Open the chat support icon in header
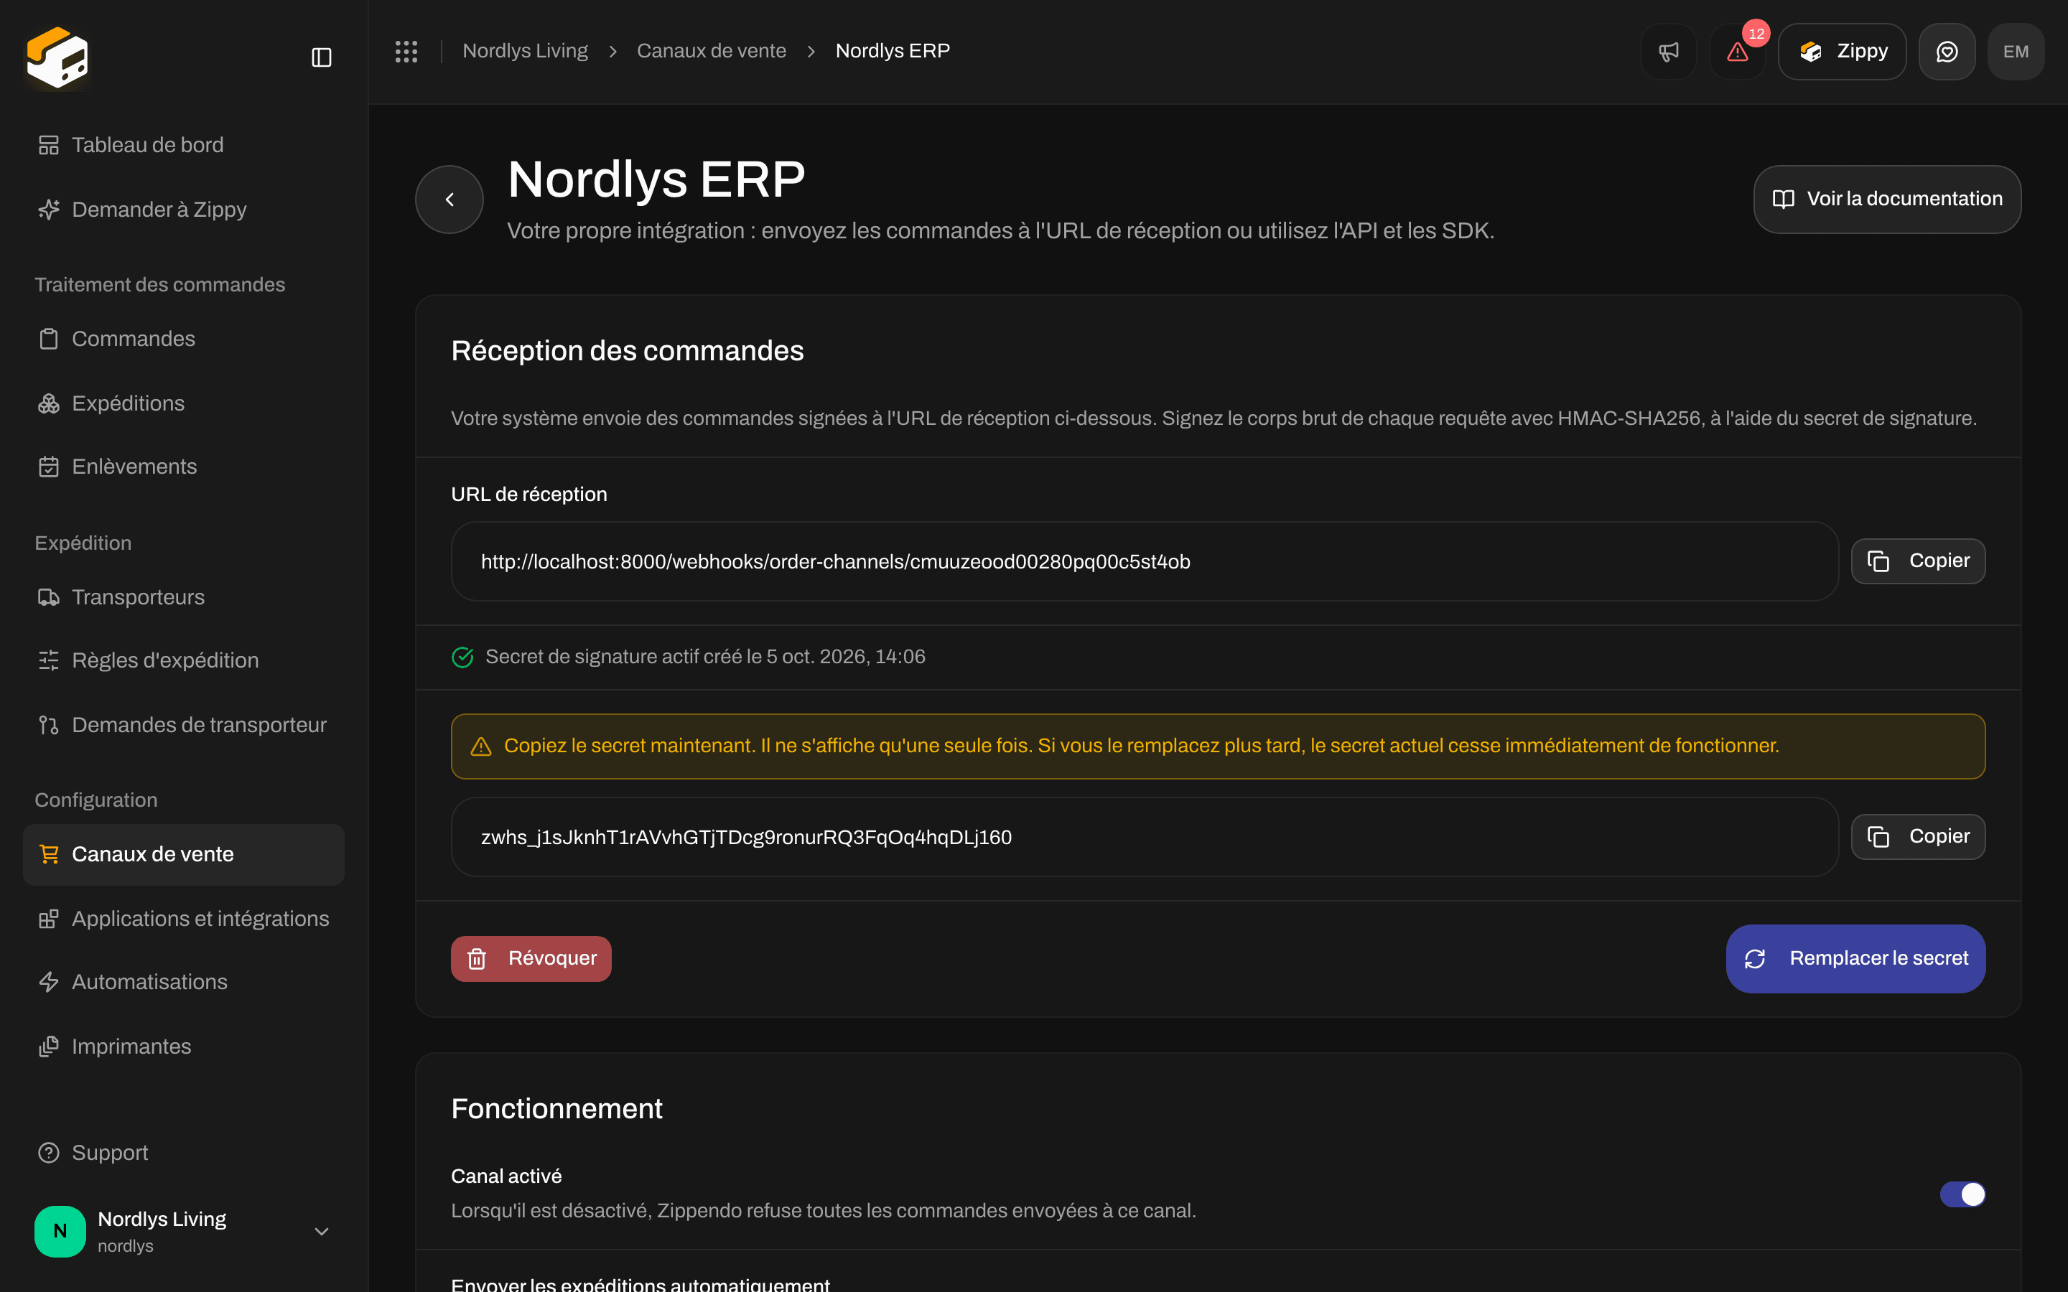Image resolution: width=2068 pixels, height=1292 pixels. pos(1947,51)
